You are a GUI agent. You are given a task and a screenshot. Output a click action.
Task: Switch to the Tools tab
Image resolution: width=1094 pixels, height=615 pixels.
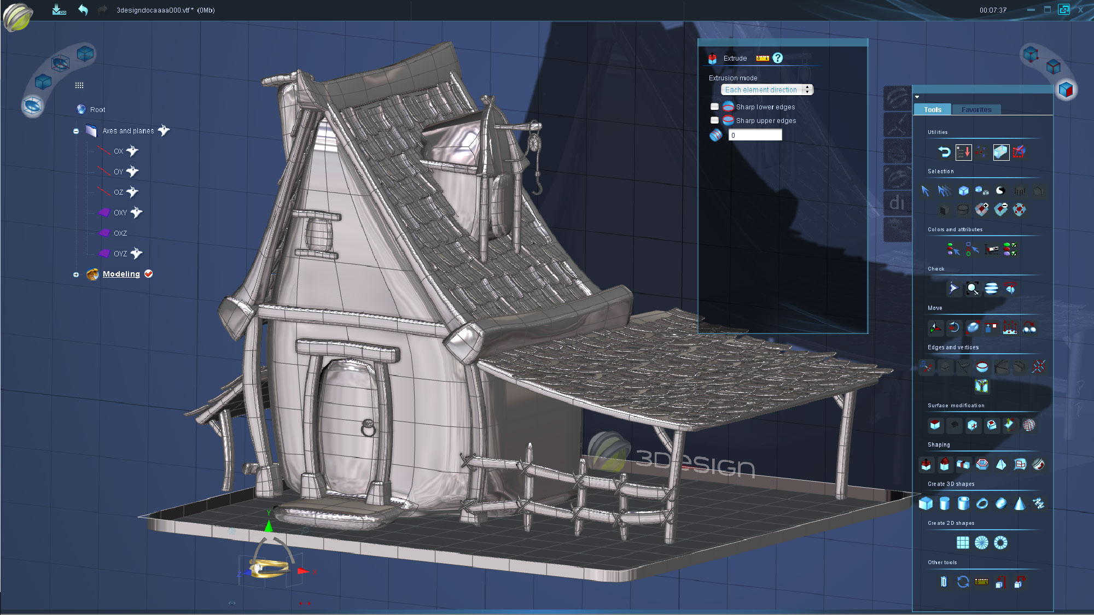[x=933, y=109]
